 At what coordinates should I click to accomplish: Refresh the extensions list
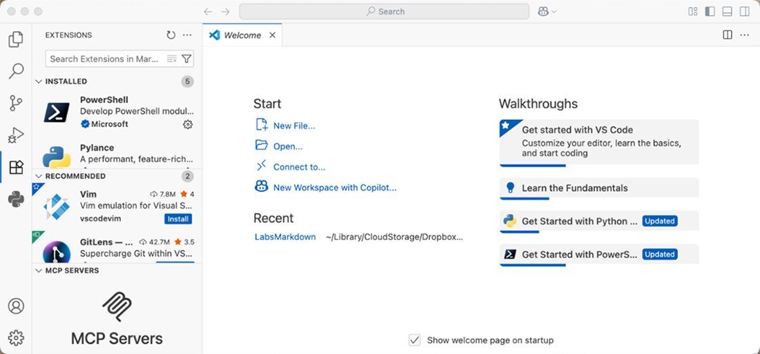(171, 35)
